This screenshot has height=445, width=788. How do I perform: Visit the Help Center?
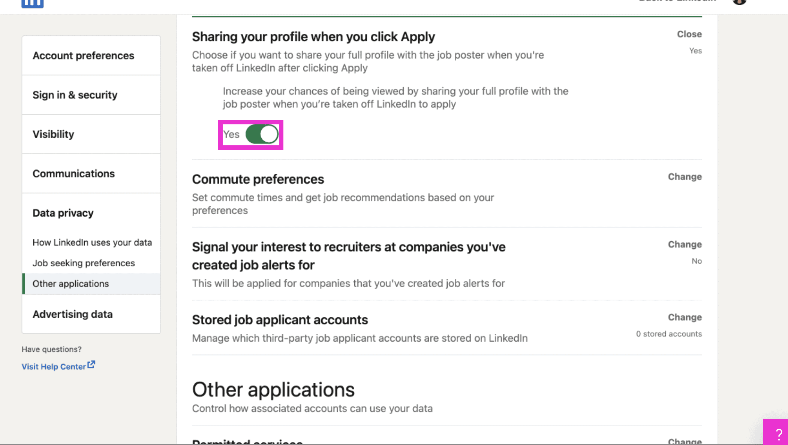(x=54, y=366)
